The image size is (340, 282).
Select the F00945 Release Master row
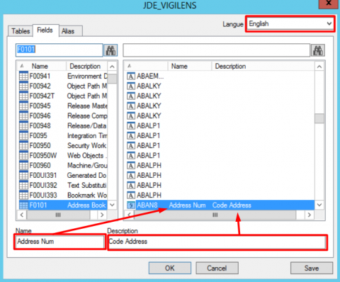click(x=63, y=106)
